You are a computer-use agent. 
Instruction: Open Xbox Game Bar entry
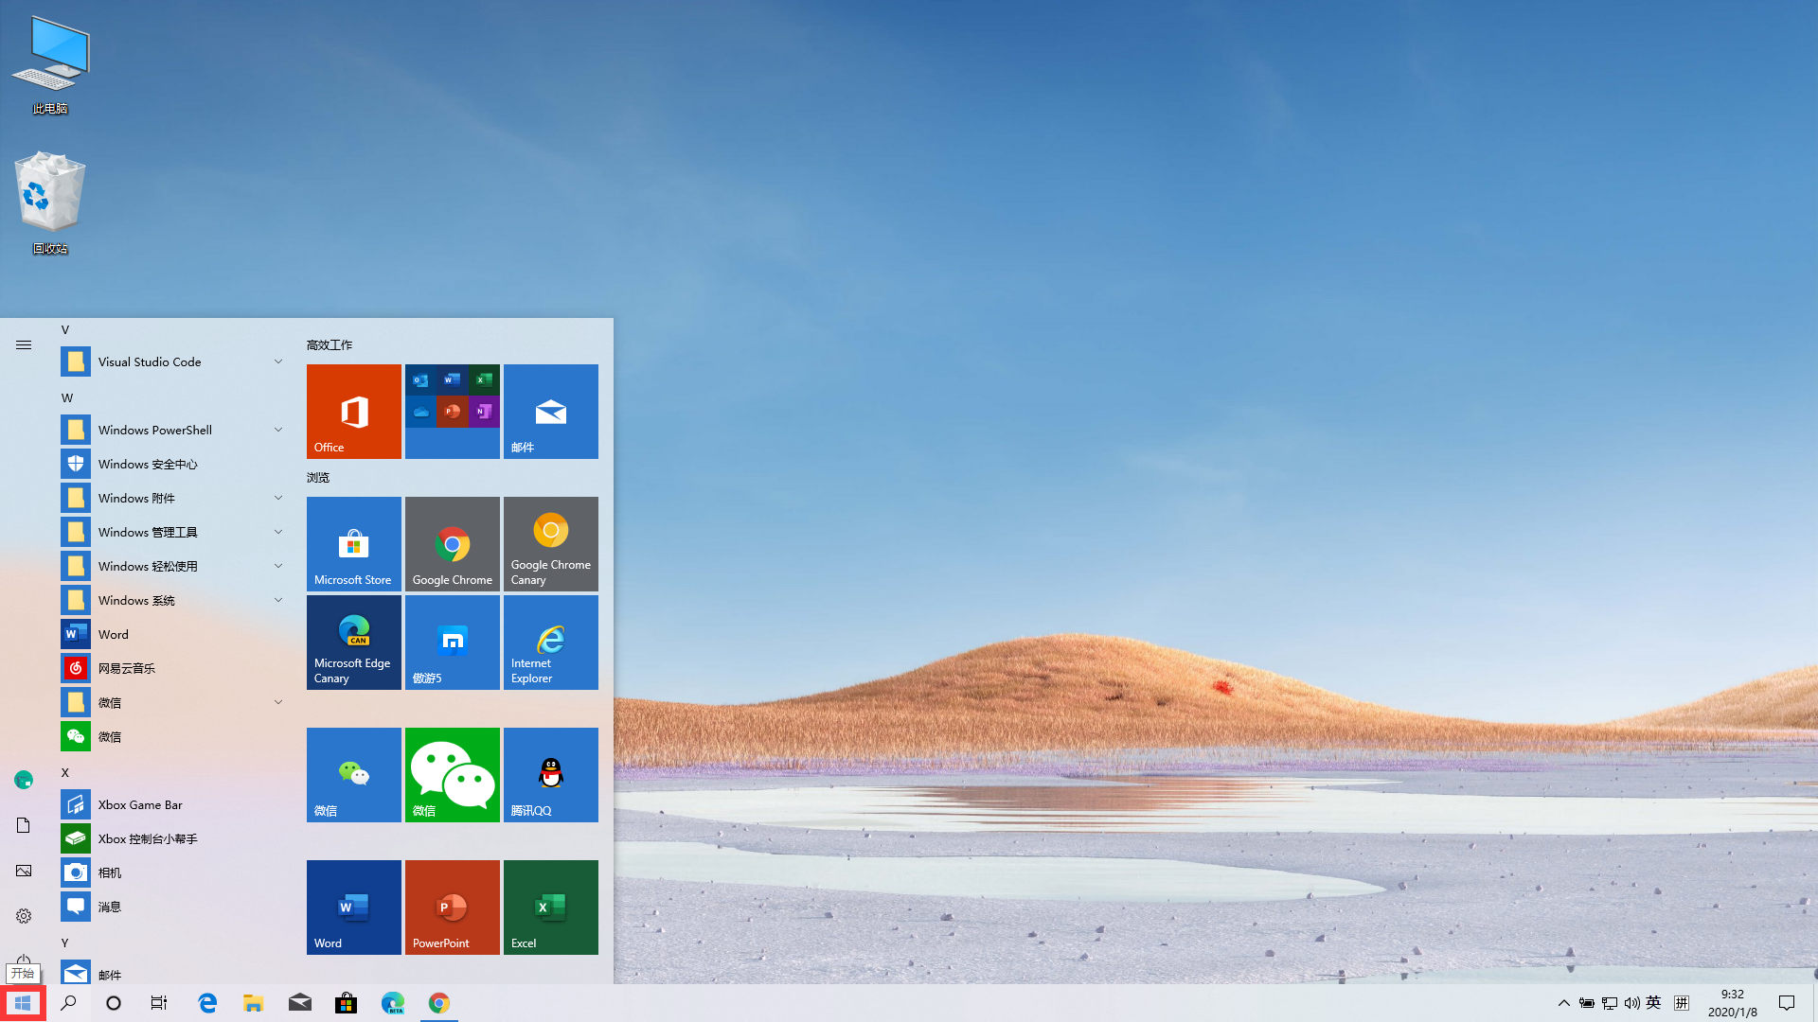click(172, 804)
